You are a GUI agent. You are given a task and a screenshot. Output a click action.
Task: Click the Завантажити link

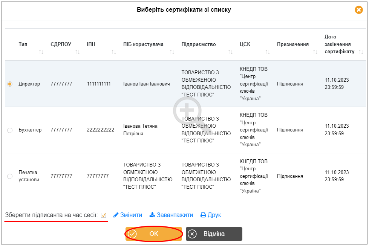pyautogui.click(x=171, y=215)
